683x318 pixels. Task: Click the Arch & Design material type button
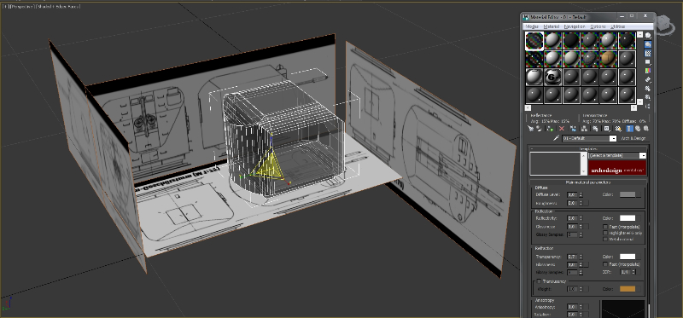click(633, 138)
